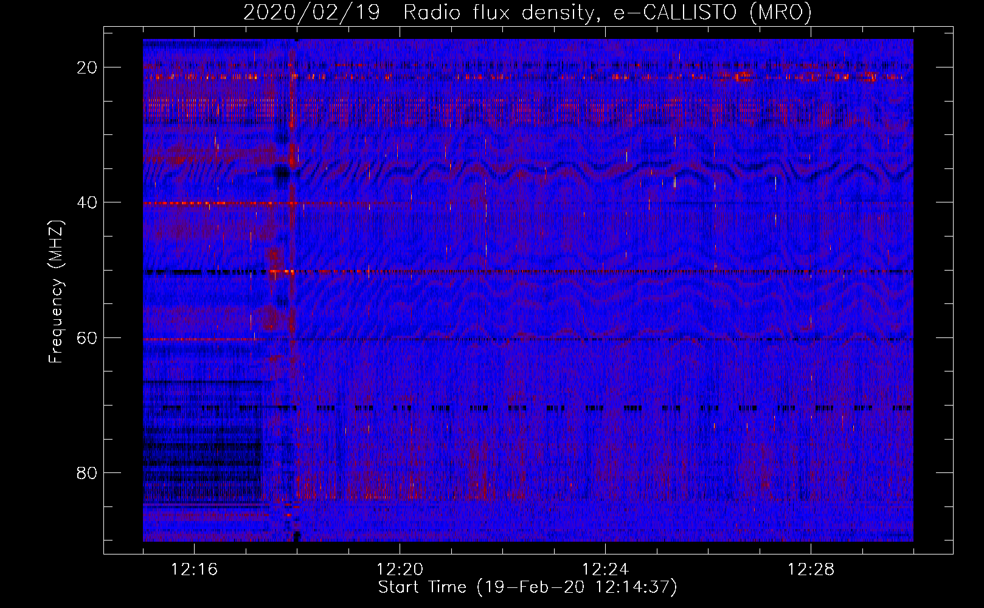Click the 12:16 time tick label

point(194,570)
